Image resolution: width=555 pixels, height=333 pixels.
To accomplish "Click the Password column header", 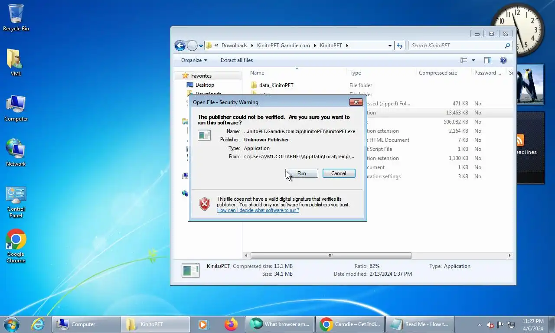I will [x=489, y=73].
